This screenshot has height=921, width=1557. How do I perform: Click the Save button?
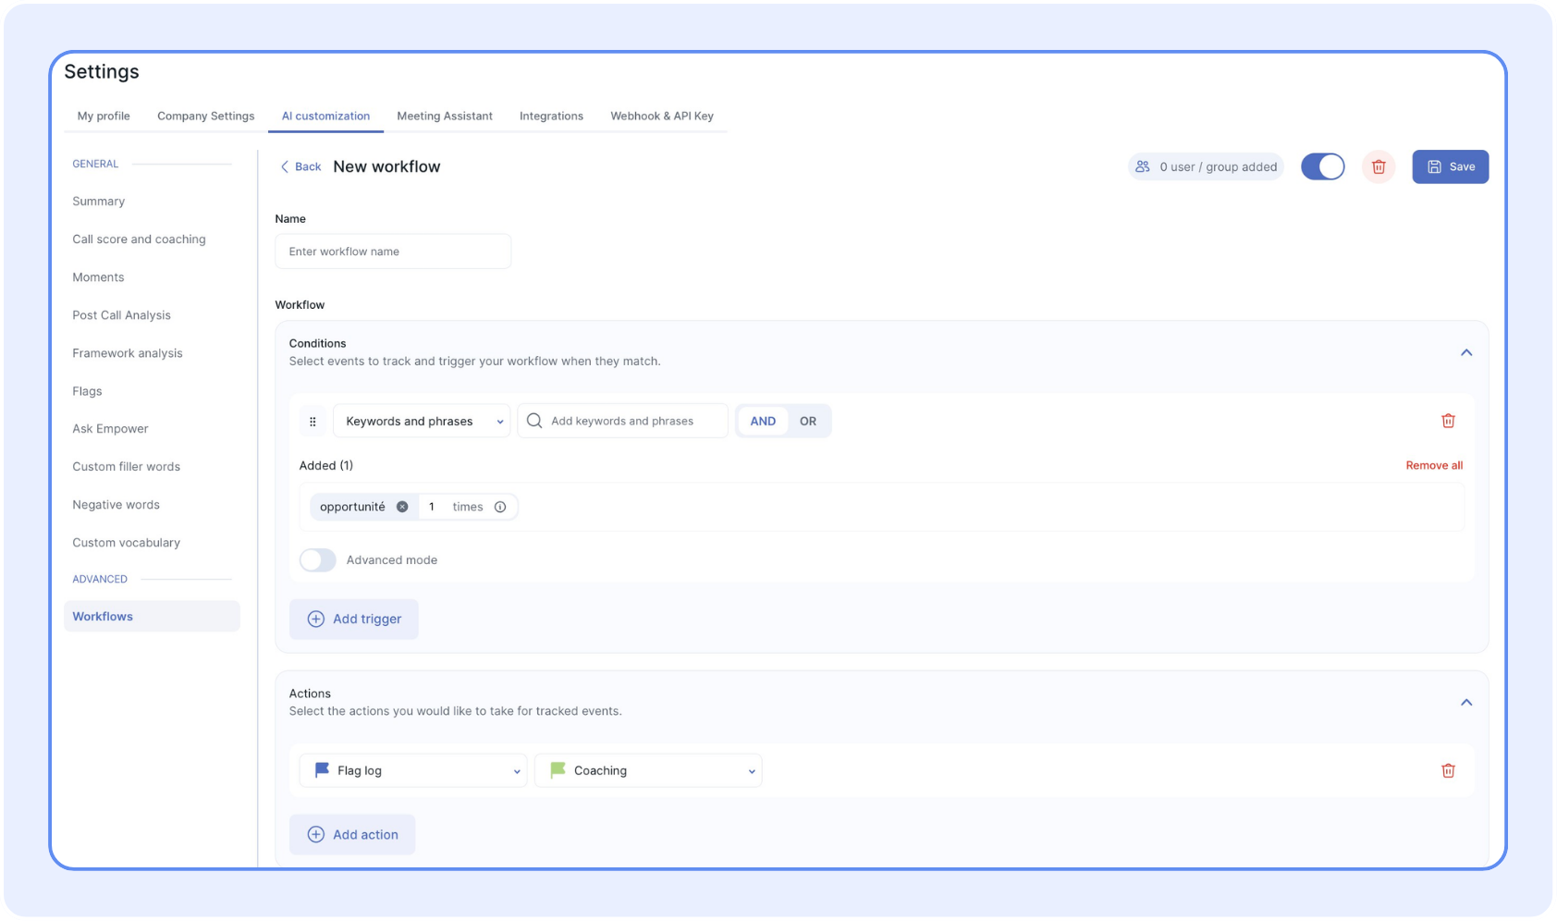point(1450,167)
